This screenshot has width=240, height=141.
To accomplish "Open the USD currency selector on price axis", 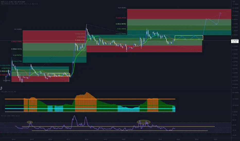I will click(234, 2).
